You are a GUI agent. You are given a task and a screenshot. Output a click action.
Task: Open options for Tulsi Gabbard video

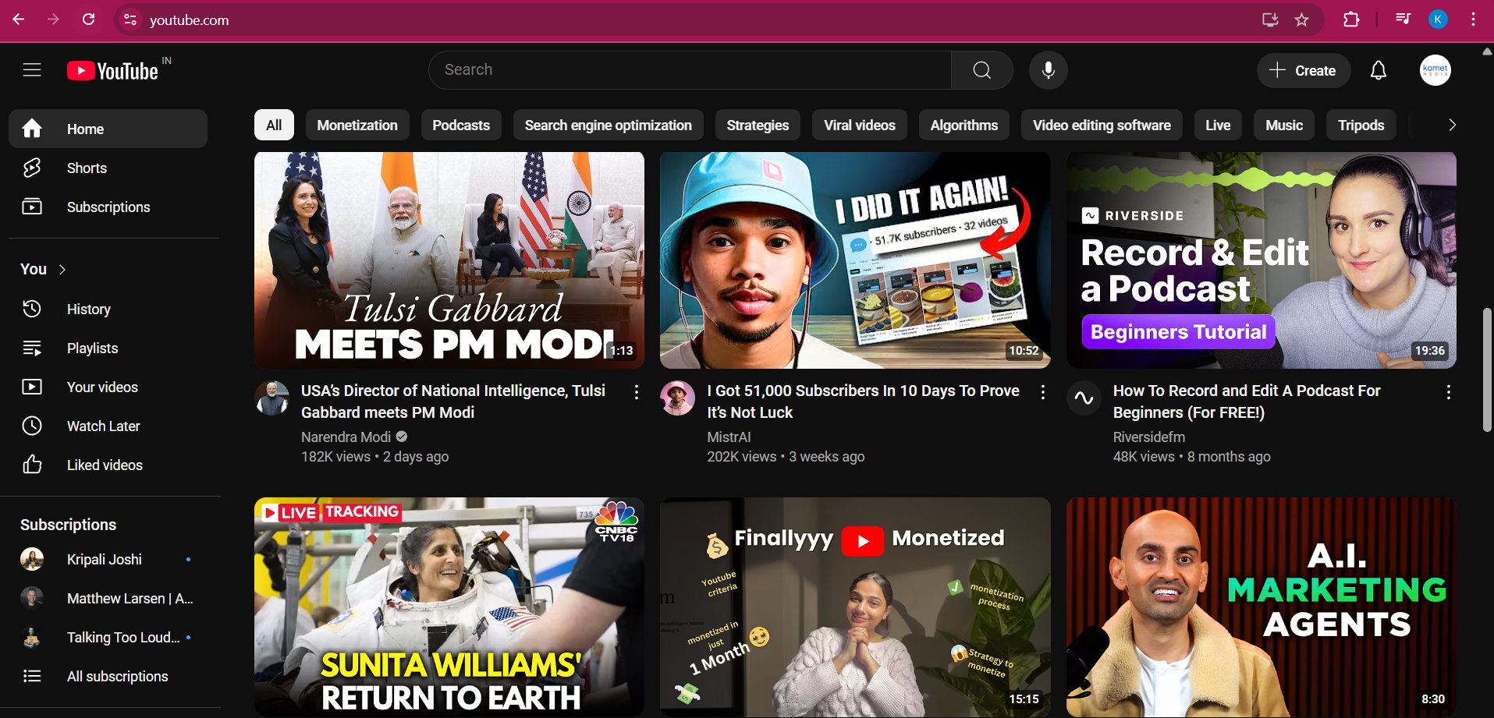[x=637, y=392]
